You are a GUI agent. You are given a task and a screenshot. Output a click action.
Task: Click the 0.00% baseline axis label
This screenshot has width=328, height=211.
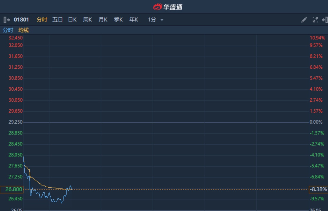tap(316, 122)
